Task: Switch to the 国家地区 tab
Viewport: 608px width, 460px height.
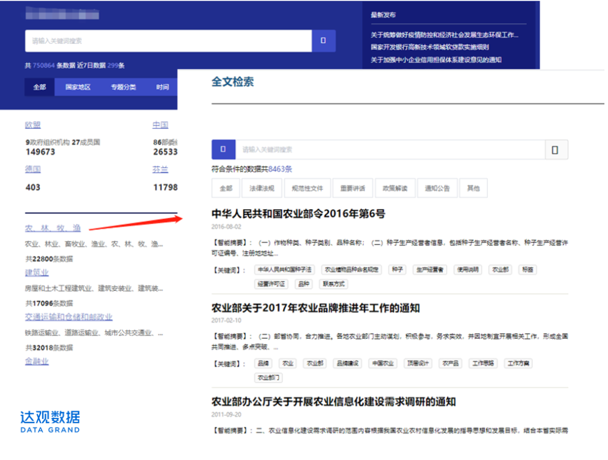Action: pos(78,87)
